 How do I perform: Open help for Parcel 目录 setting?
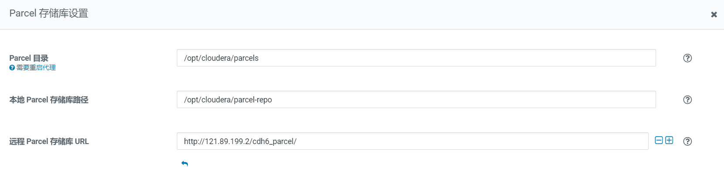(687, 58)
